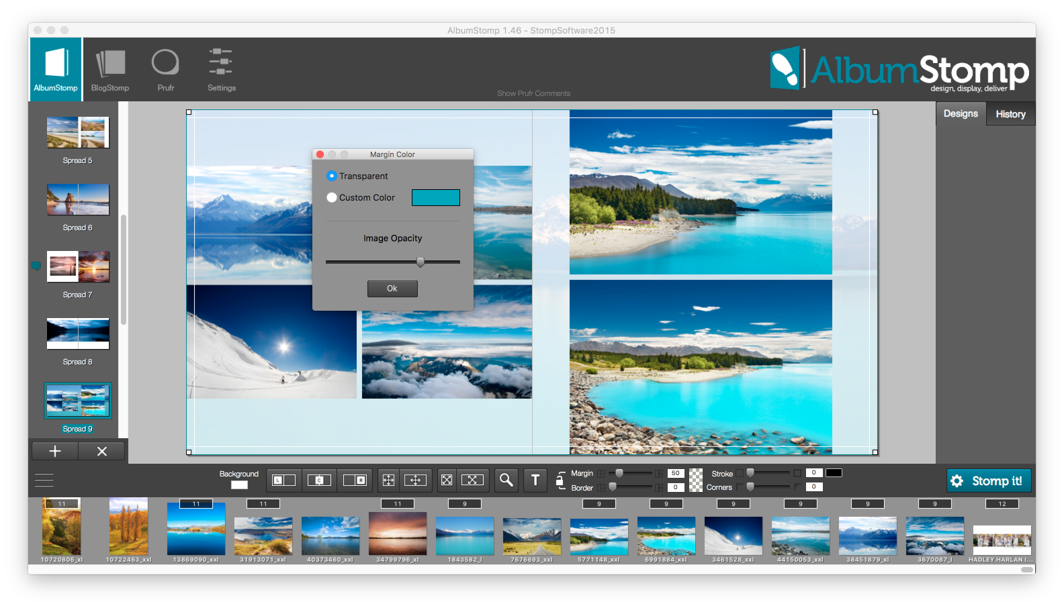Click the Corners value field
1064x608 pixels.
pos(814,487)
